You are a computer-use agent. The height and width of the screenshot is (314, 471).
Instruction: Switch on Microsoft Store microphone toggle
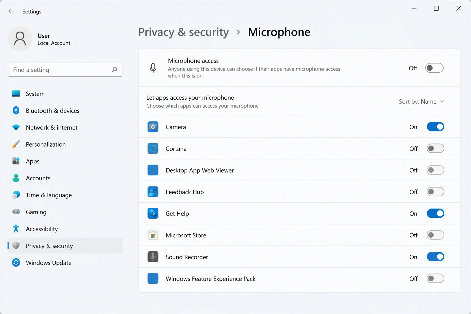point(435,235)
